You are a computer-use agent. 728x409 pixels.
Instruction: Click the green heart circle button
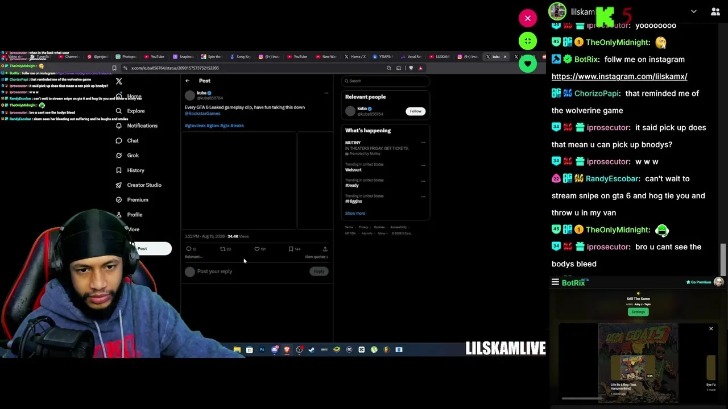pyautogui.click(x=528, y=63)
